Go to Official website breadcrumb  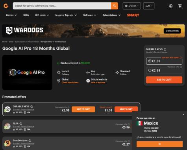pyautogui.click(x=33, y=42)
